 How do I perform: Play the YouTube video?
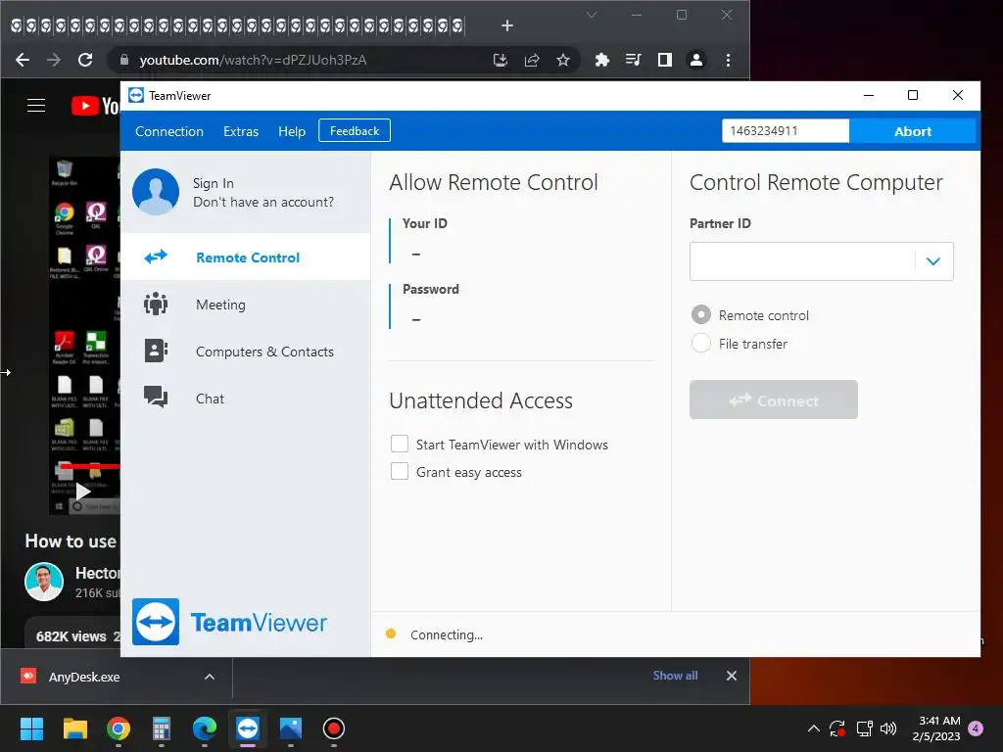[x=83, y=492]
